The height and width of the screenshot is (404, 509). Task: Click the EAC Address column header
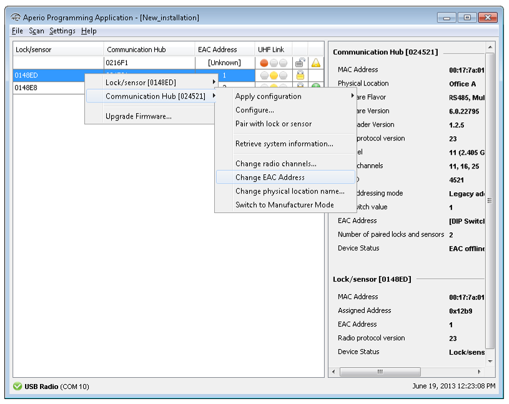pyautogui.click(x=225, y=49)
